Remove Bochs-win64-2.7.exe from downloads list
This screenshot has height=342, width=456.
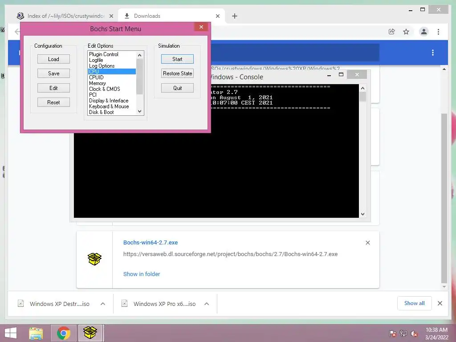367,243
